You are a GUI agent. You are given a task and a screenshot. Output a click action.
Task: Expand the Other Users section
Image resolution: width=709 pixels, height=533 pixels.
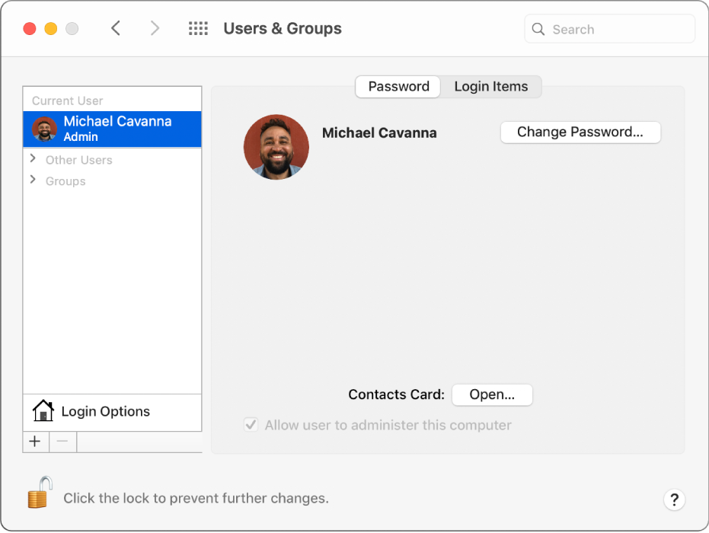click(x=33, y=160)
